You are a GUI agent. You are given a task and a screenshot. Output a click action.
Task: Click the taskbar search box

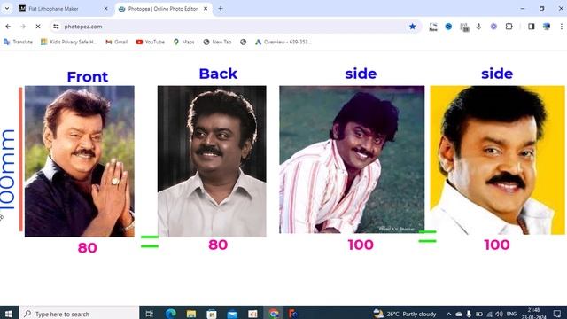click(79, 313)
